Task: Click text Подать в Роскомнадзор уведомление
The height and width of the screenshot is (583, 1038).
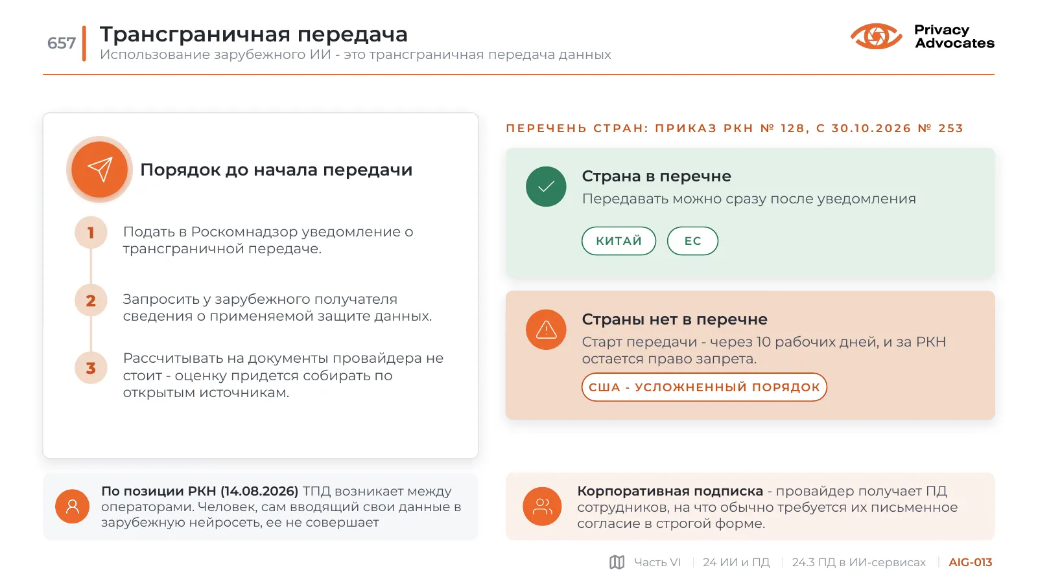Action: [x=268, y=240]
